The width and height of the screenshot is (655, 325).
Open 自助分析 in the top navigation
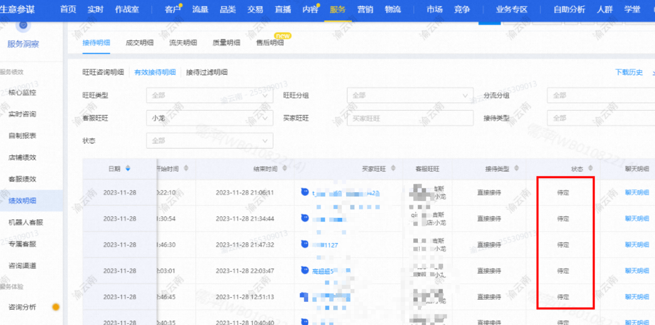pos(569,9)
